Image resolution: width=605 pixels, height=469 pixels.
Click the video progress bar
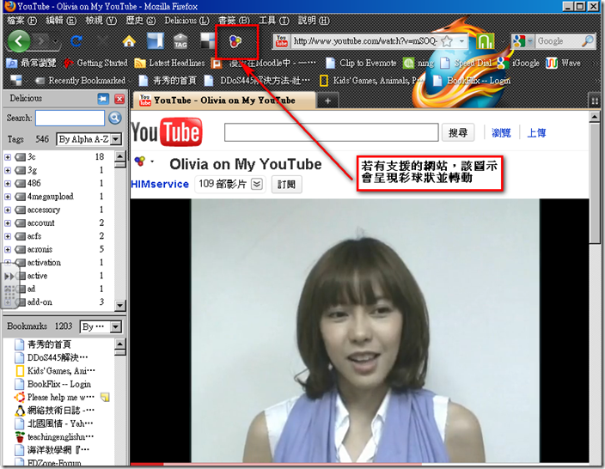tap(359, 464)
